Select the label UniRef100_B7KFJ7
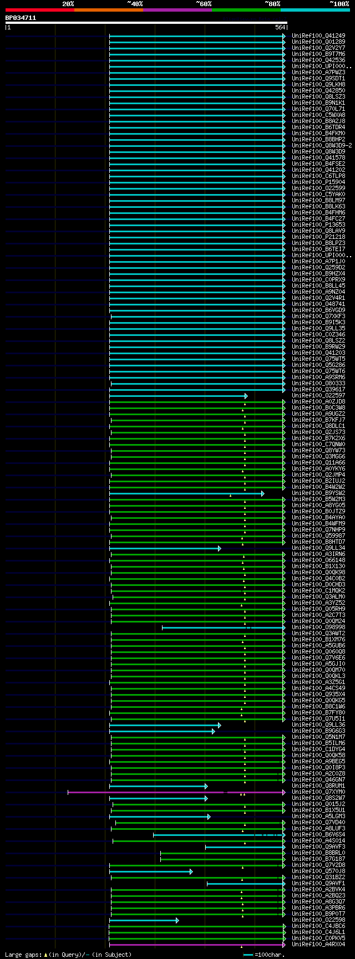 pyautogui.click(x=318, y=420)
